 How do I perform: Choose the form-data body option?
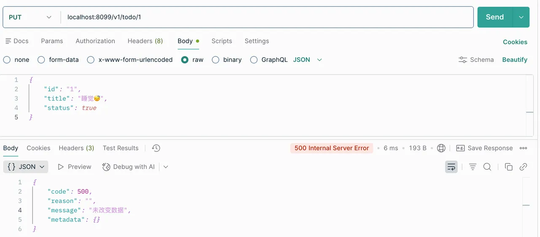[58, 60]
